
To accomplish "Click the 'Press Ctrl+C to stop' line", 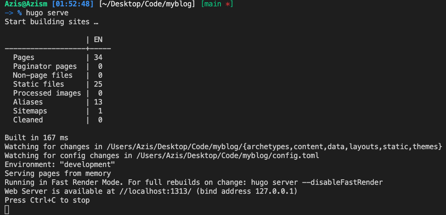I will coord(47,200).
